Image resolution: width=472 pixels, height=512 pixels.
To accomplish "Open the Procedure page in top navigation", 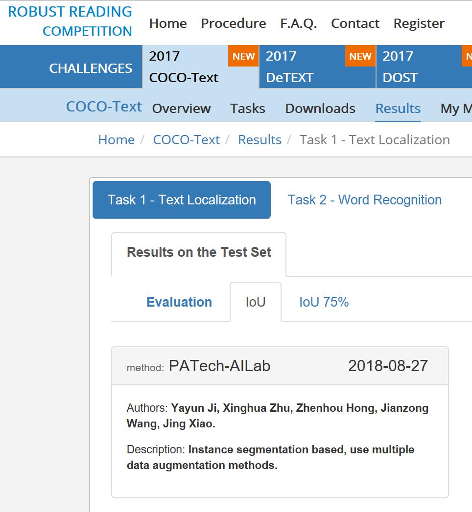I will 233,23.
